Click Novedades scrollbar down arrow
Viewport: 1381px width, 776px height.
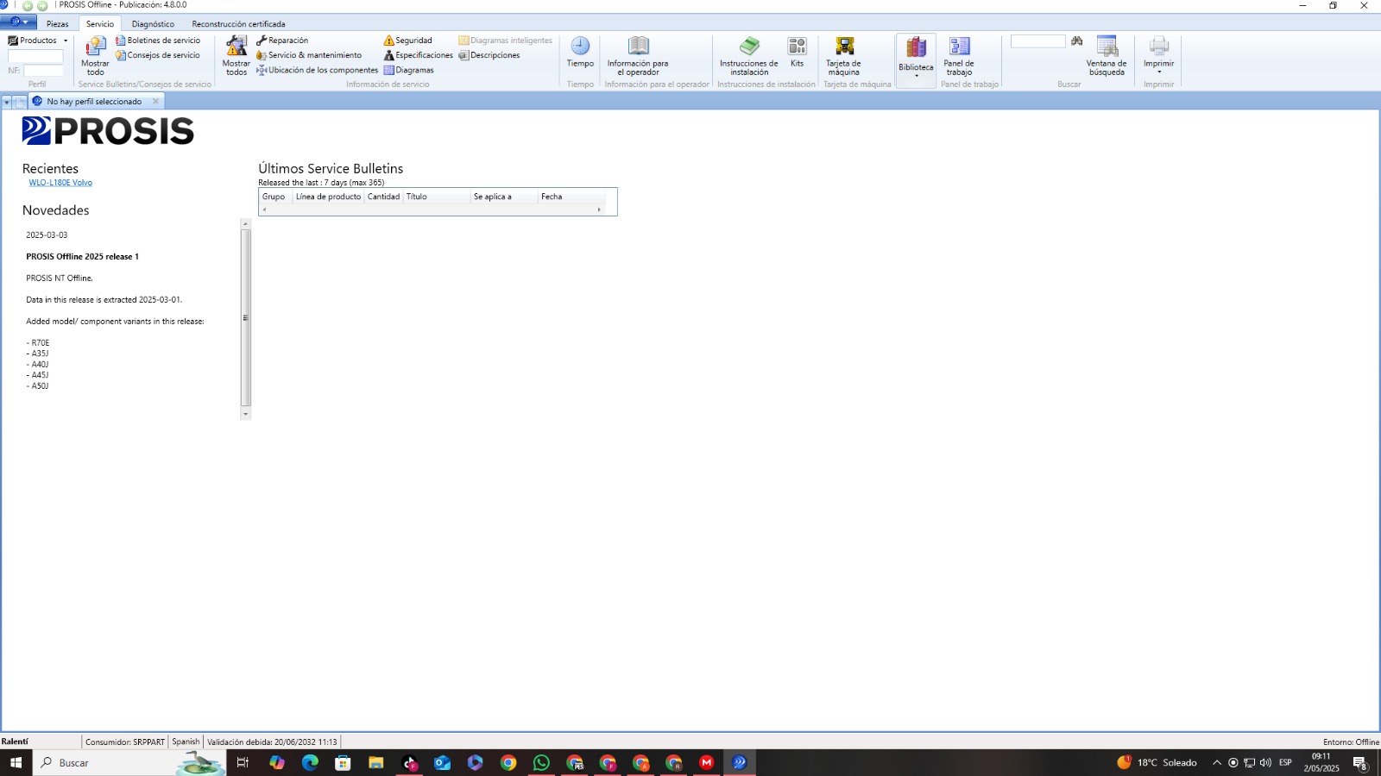[246, 415]
